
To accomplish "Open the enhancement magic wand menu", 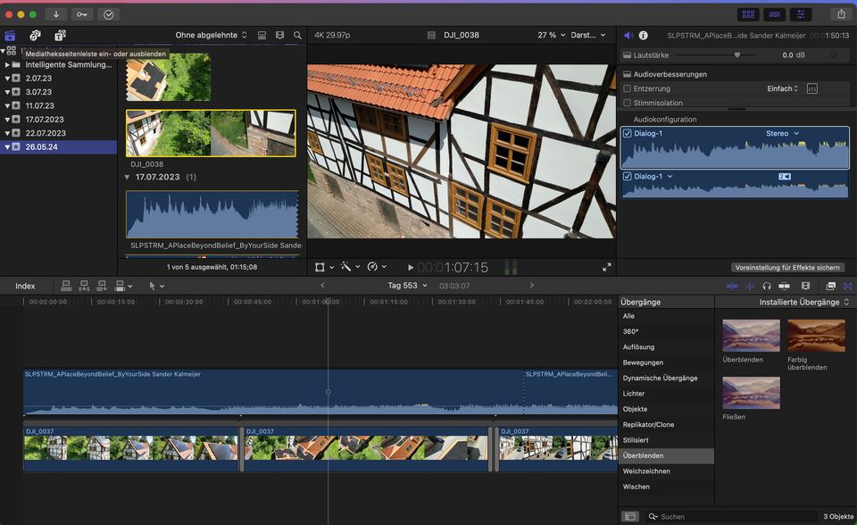I will [x=350, y=267].
